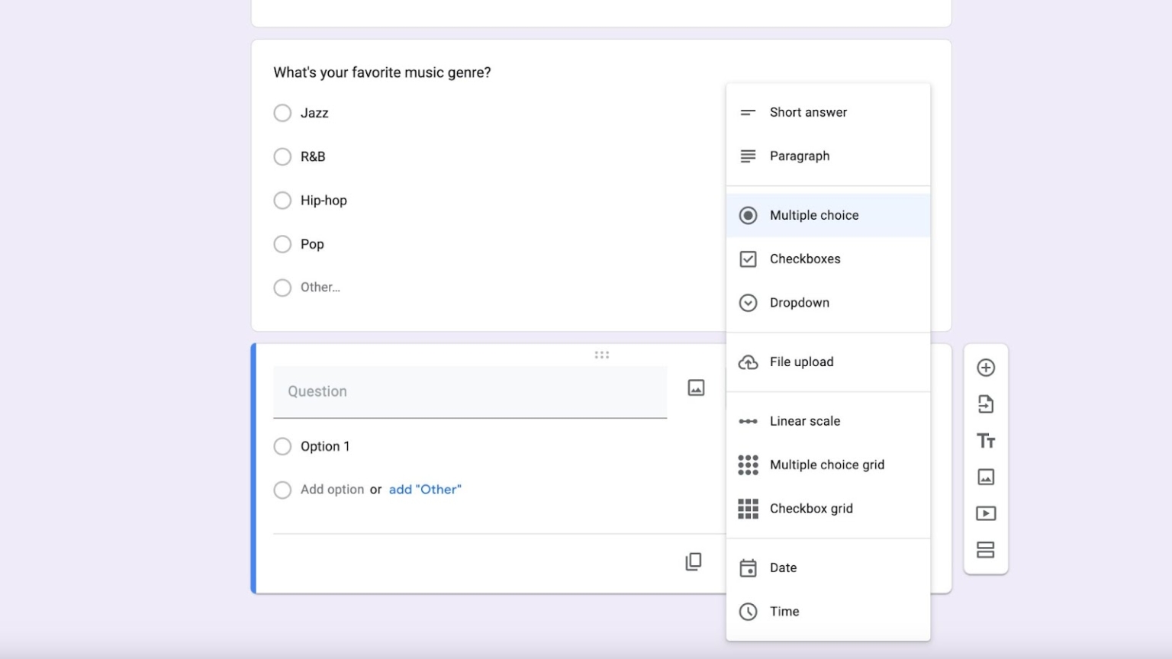Choose File upload from the type menu
The width and height of the screenshot is (1172, 659).
pyautogui.click(x=801, y=362)
